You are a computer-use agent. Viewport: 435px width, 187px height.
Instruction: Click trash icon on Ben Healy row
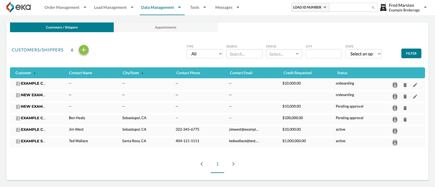[x=405, y=119]
